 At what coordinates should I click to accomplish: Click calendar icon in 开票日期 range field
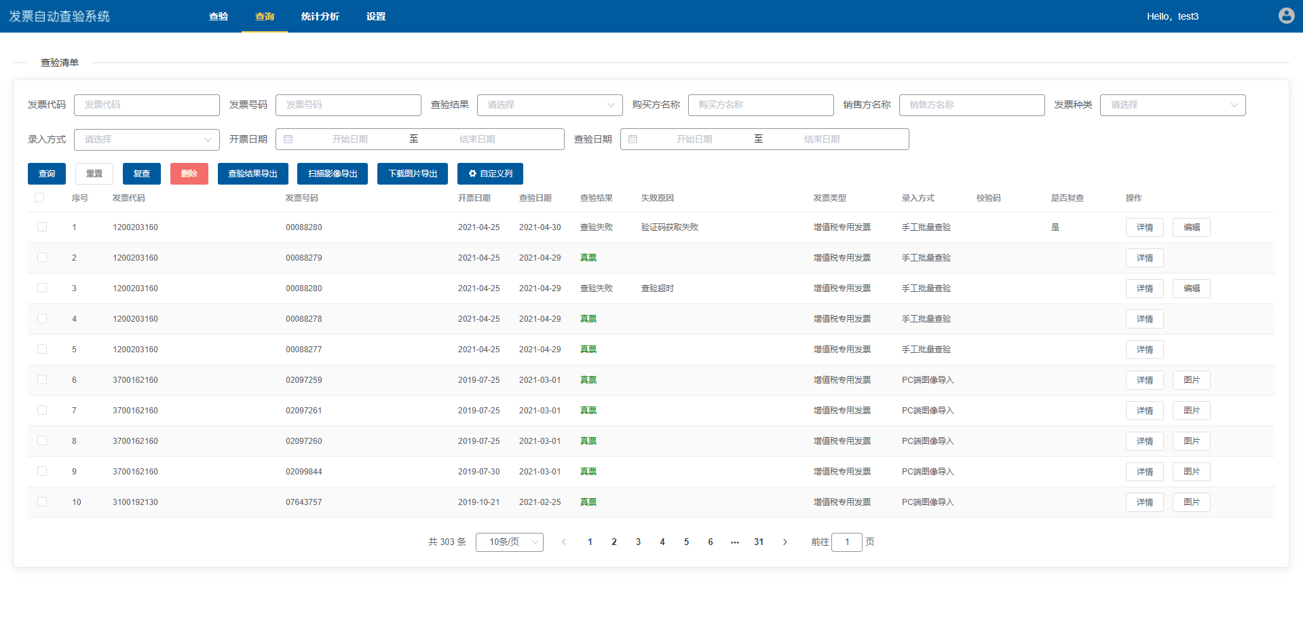[x=288, y=139]
